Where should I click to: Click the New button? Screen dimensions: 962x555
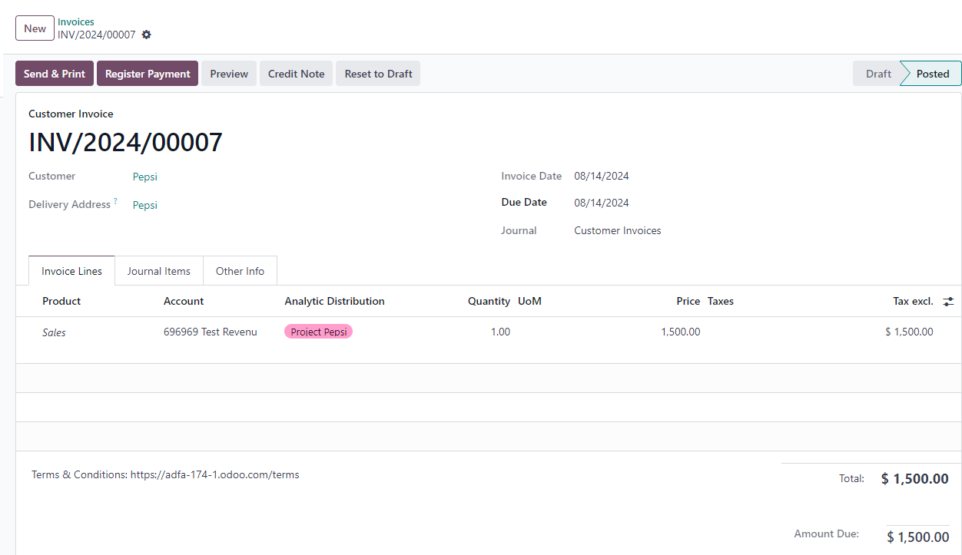(x=35, y=28)
